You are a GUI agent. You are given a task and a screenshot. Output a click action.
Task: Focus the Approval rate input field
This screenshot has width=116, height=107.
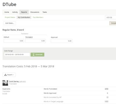pos(61,41)
